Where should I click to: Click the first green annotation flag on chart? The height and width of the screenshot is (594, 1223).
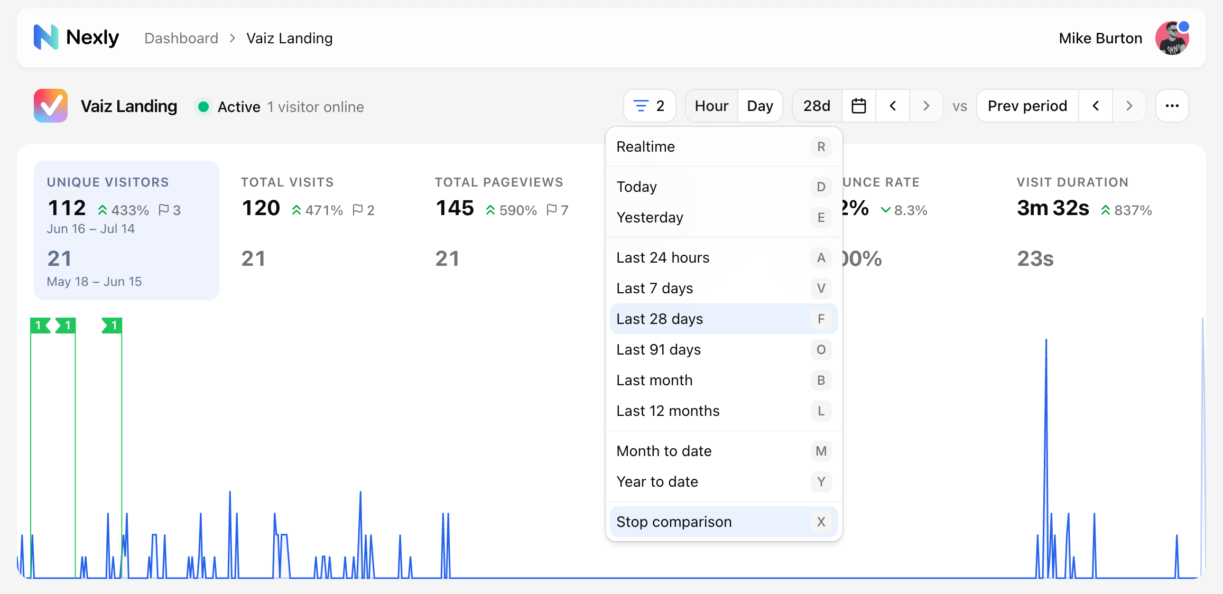(40, 326)
